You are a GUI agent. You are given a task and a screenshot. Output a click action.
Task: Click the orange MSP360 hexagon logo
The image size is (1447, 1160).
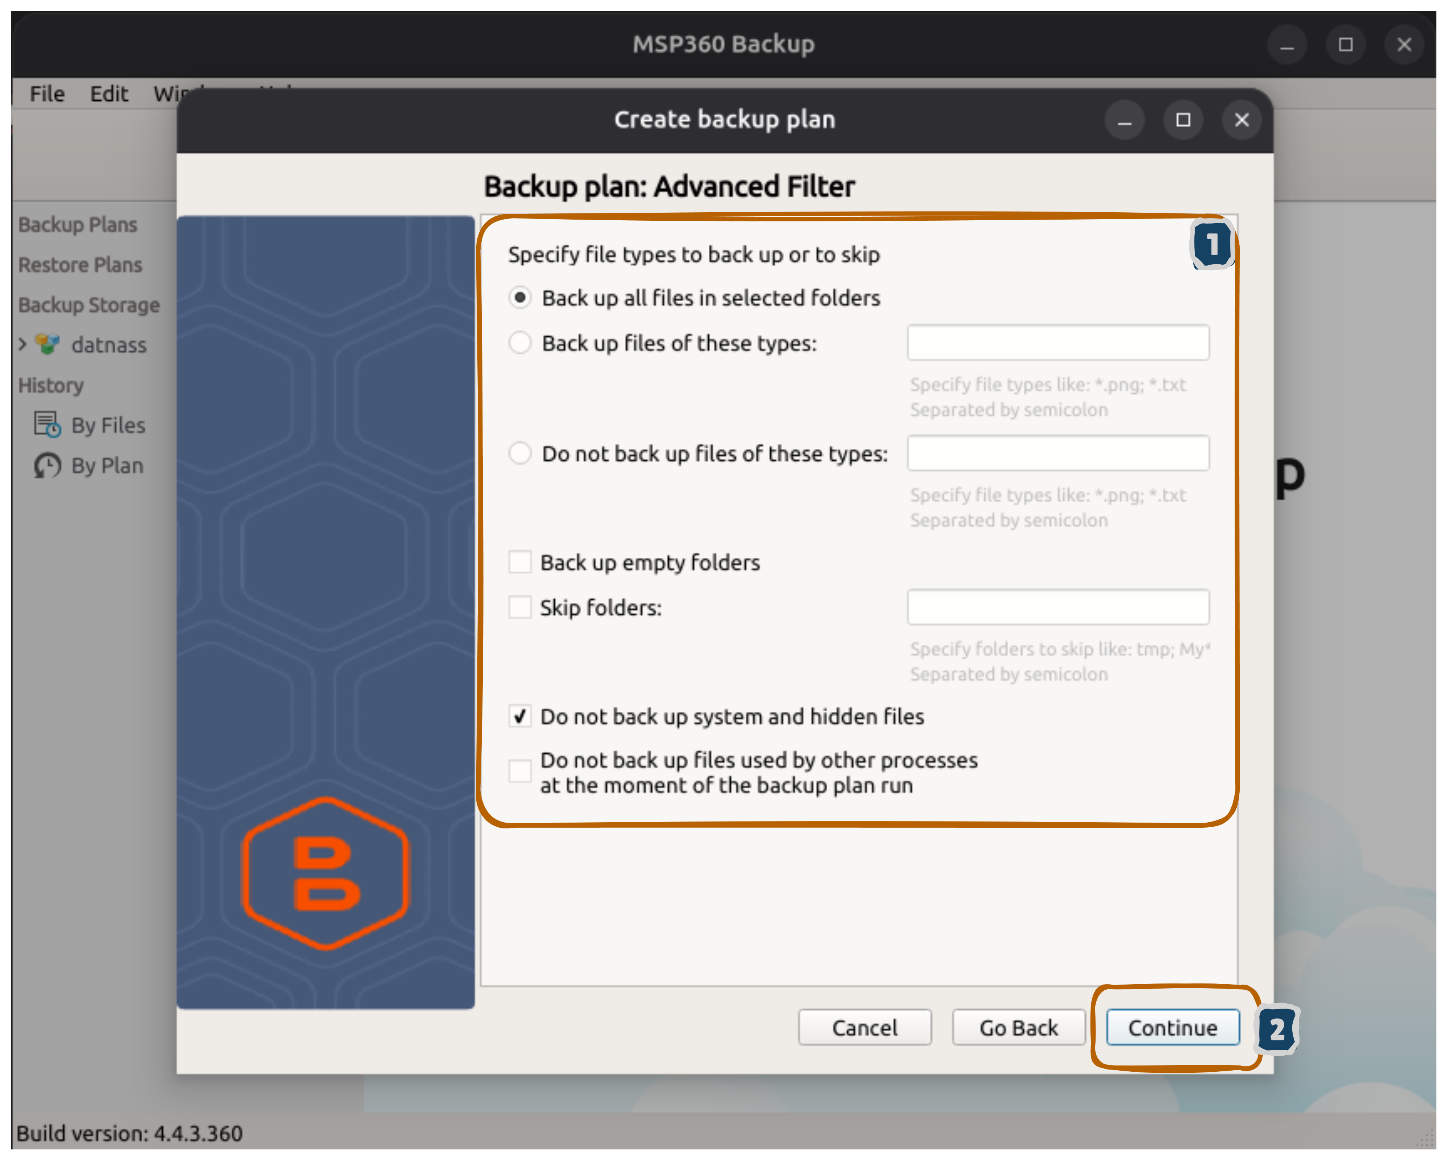tap(326, 873)
